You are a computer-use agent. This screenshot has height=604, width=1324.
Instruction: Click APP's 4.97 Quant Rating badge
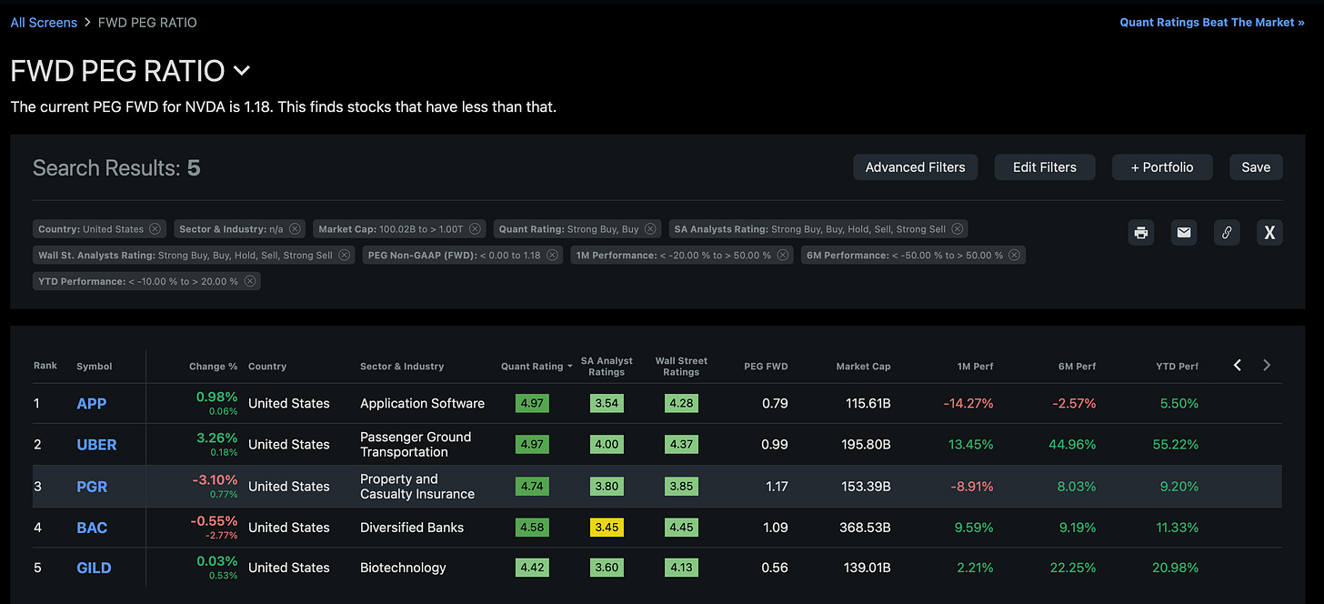(x=532, y=404)
